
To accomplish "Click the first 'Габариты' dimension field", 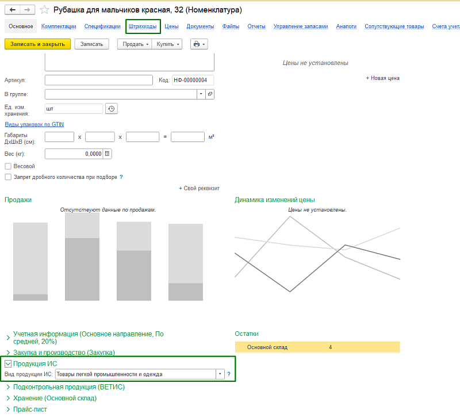I will [x=59, y=137].
